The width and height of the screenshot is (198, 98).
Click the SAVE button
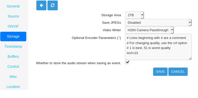(160, 72)
